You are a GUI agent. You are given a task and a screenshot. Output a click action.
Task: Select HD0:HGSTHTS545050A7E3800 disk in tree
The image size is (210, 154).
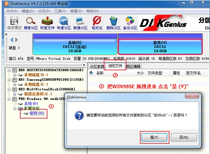coord(51,70)
